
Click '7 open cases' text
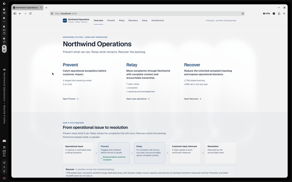[x=133, y=84]
